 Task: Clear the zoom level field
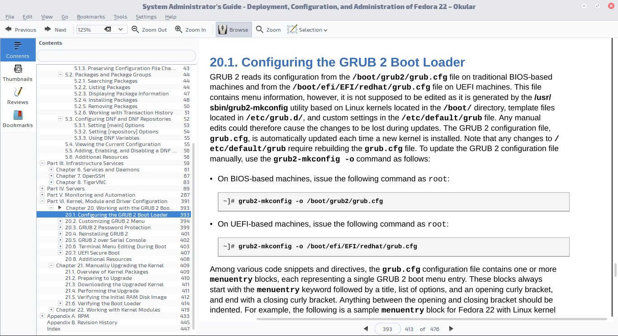(108, 29)
